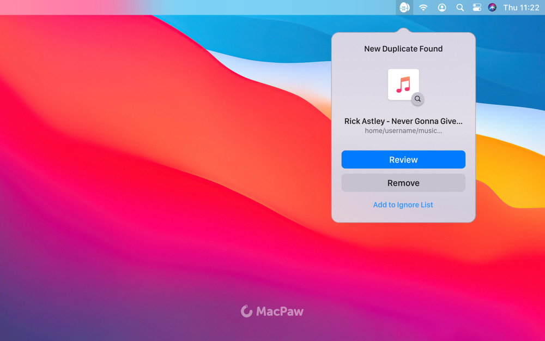
Task: Click the magnifier preview badge on music file
Action: pyautogui.click(x=417, y=99)
